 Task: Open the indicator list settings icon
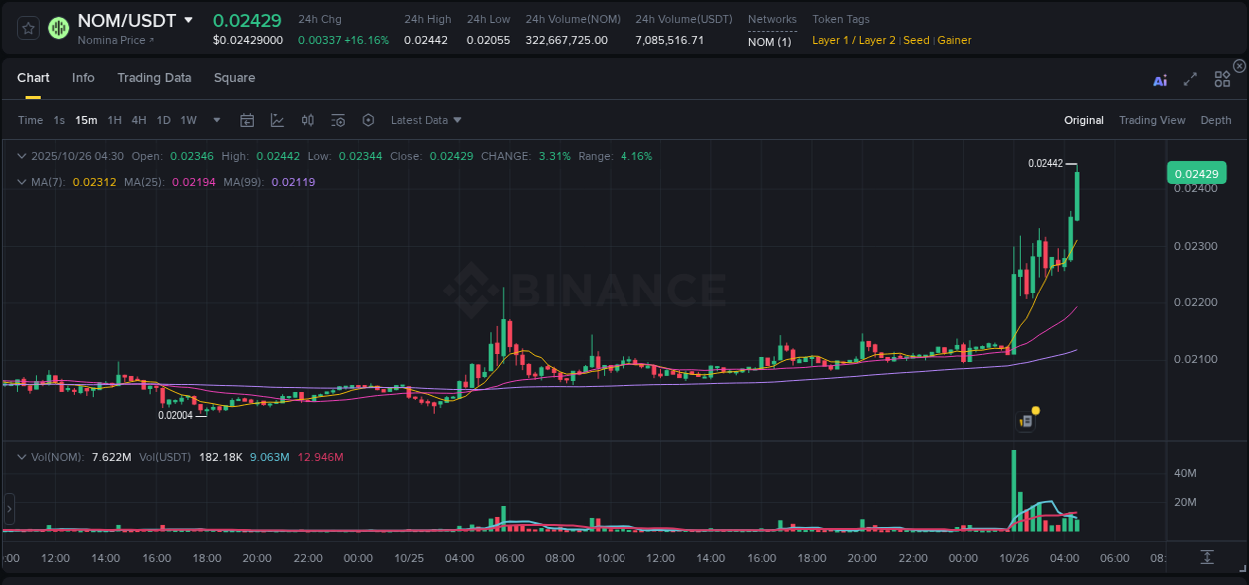(338, 119)
